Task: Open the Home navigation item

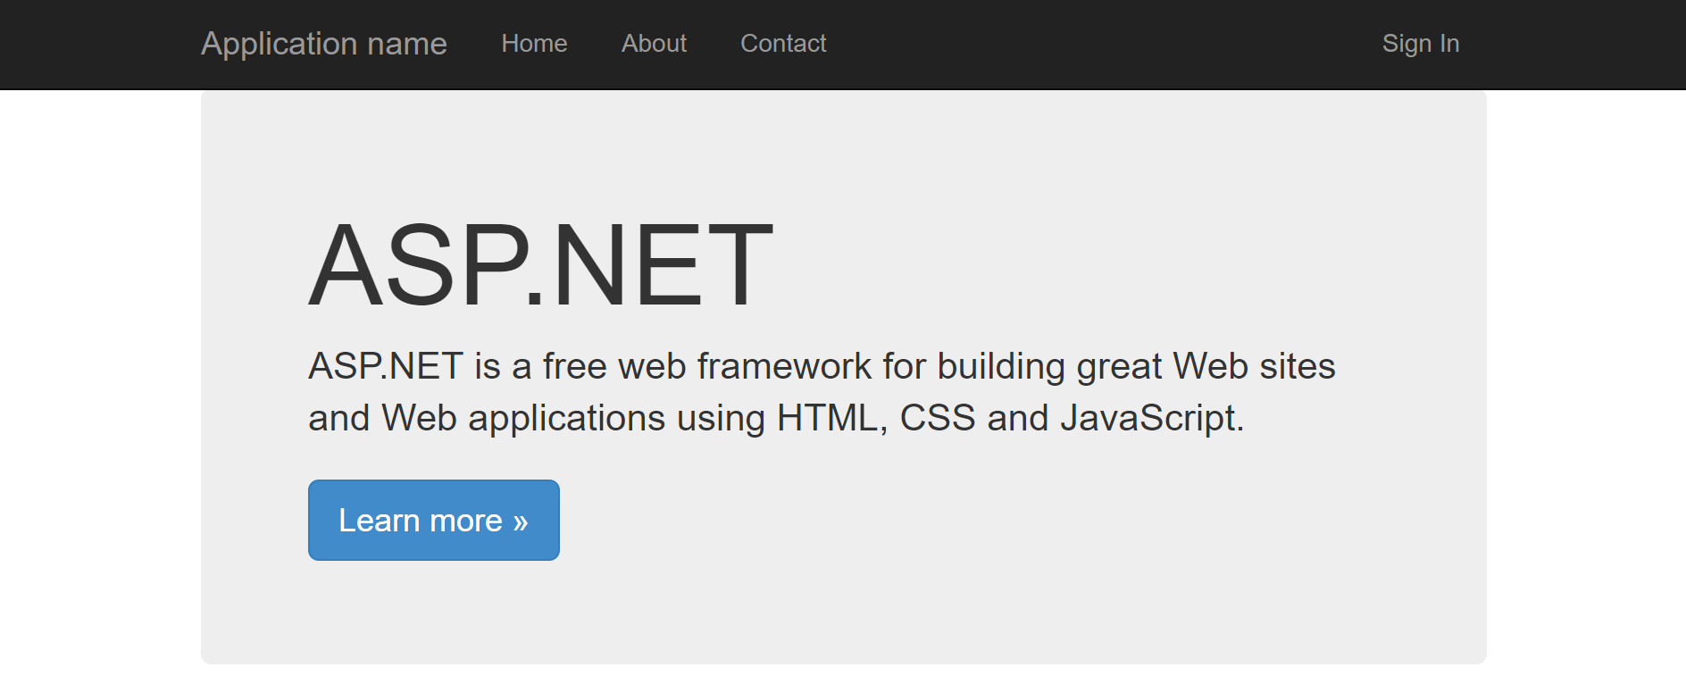Action: pos(534,44)
